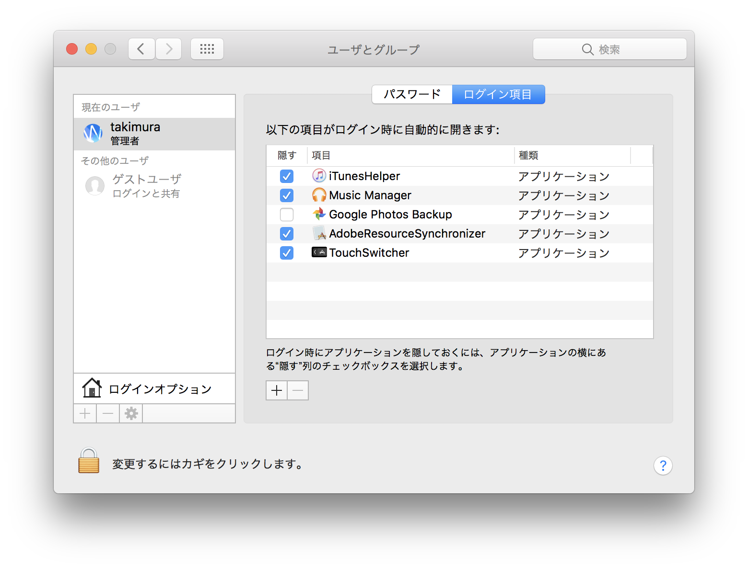
Task: Select the ゲストユーザ row
Action: click(x=154, y=186)
